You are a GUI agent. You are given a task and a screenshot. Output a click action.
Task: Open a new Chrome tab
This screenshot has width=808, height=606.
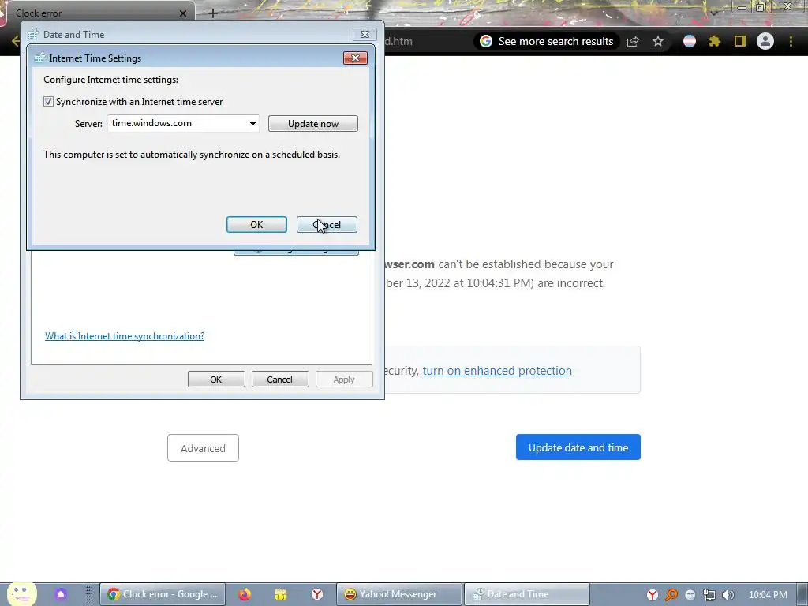pyautogui.click(x=213, y=13)
